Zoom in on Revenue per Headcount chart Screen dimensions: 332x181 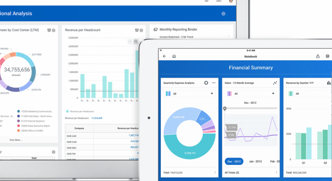[x=136, y=42]
